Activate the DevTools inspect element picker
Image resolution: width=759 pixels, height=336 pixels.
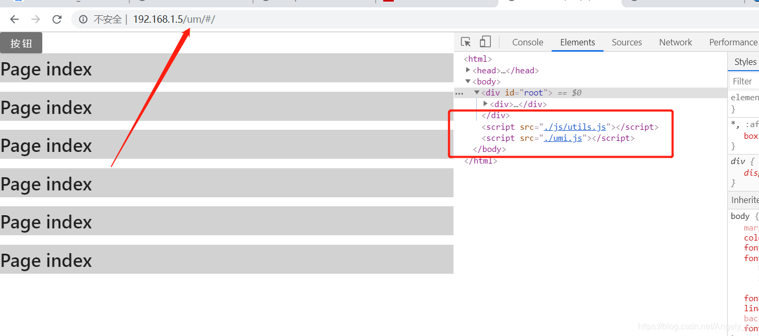coord(466,42)
